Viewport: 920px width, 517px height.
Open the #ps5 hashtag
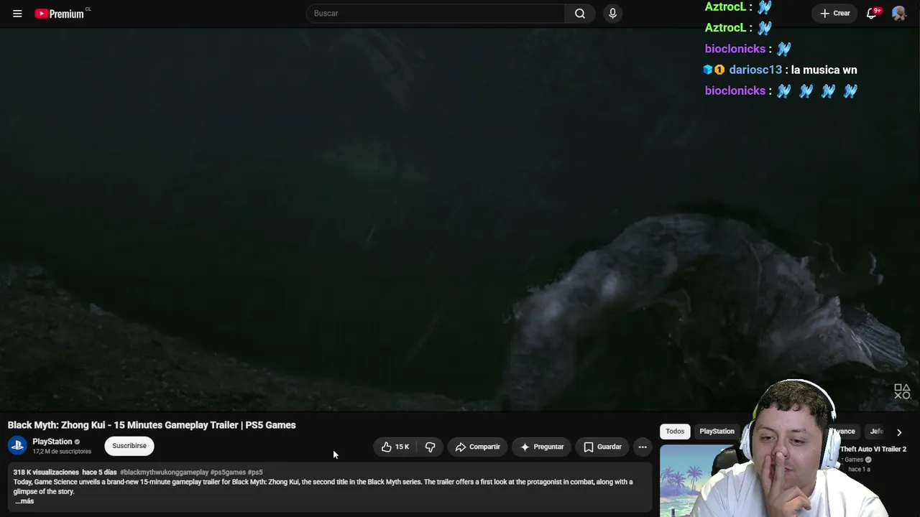click(255, 472)
